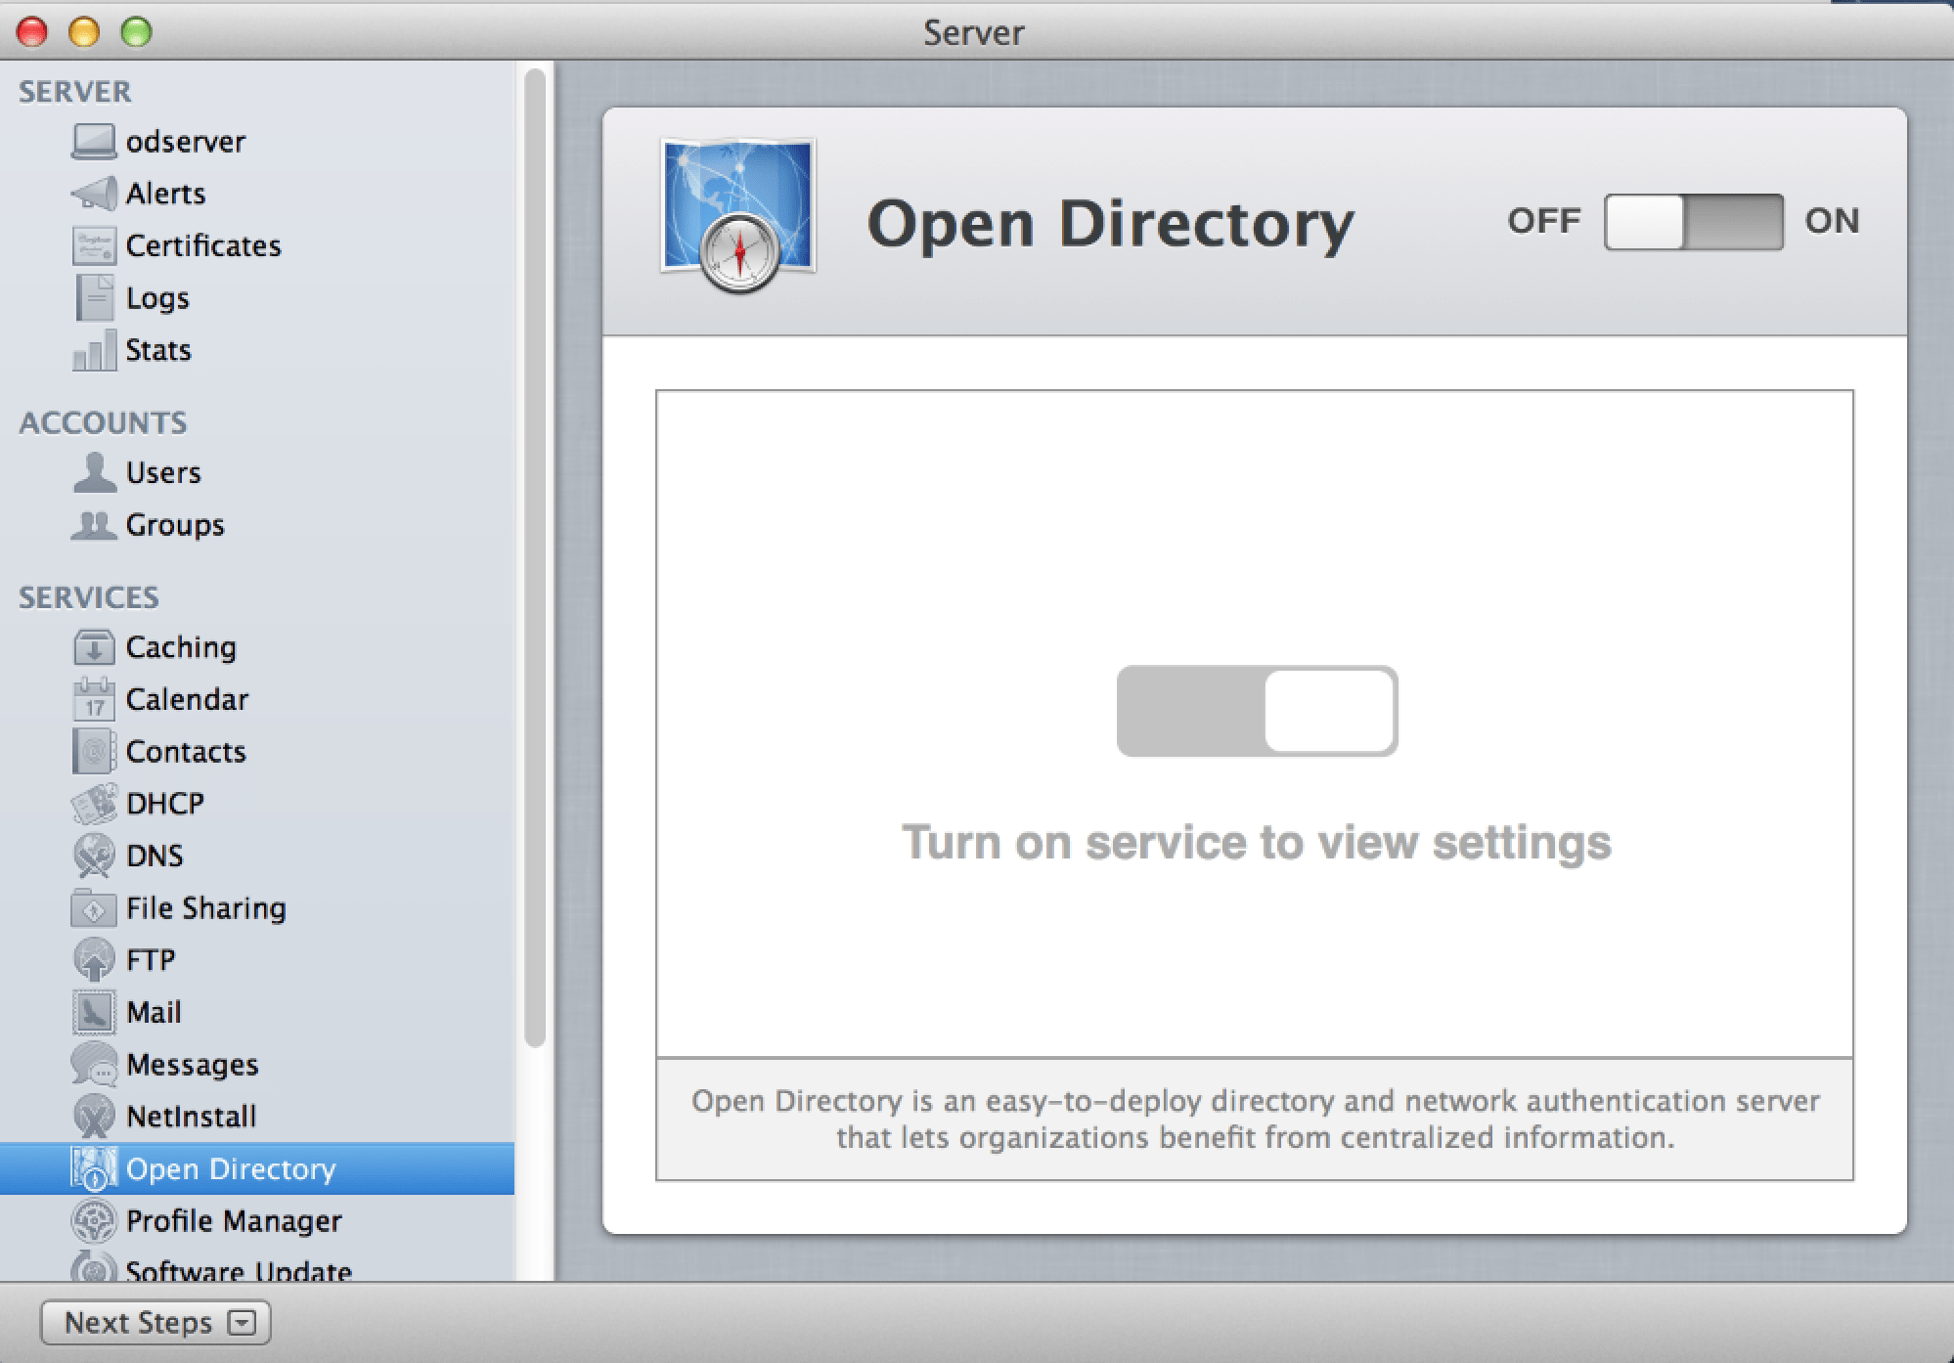The height and width of the screenshot is (1363, 1954).
Task: Click the Alerts megaphone icon
Action: click(94, 194)
